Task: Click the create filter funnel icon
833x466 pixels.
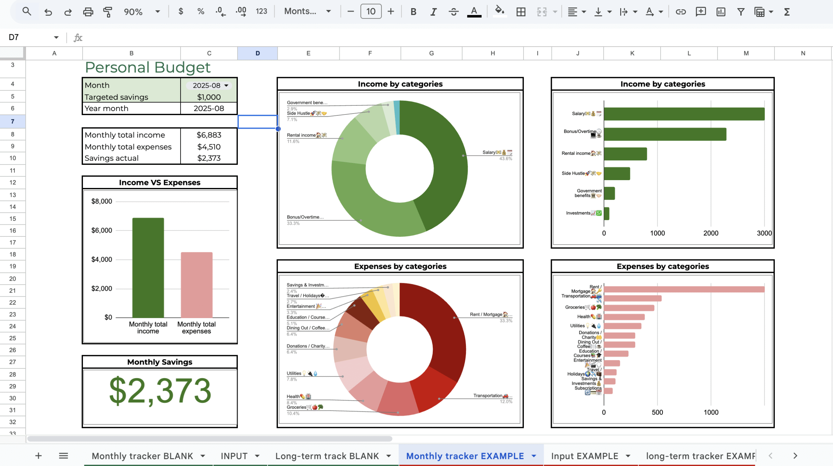Action: pos(741,12)
